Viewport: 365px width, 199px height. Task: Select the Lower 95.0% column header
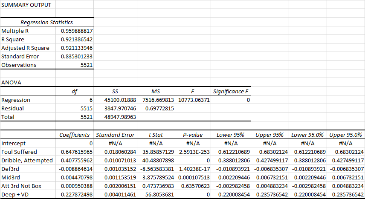tap(308, 135)
